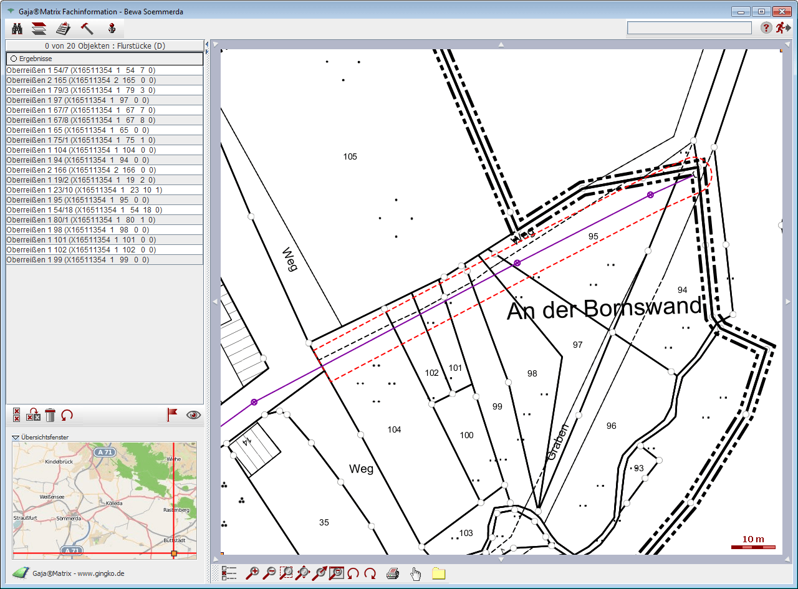
Task: Click the printer icon
Action: 392,573
